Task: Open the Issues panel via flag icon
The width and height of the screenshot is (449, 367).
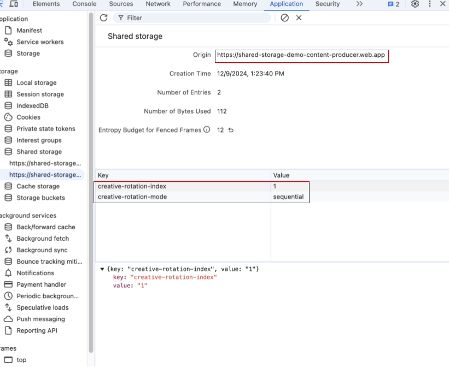Action: point(391,4)
